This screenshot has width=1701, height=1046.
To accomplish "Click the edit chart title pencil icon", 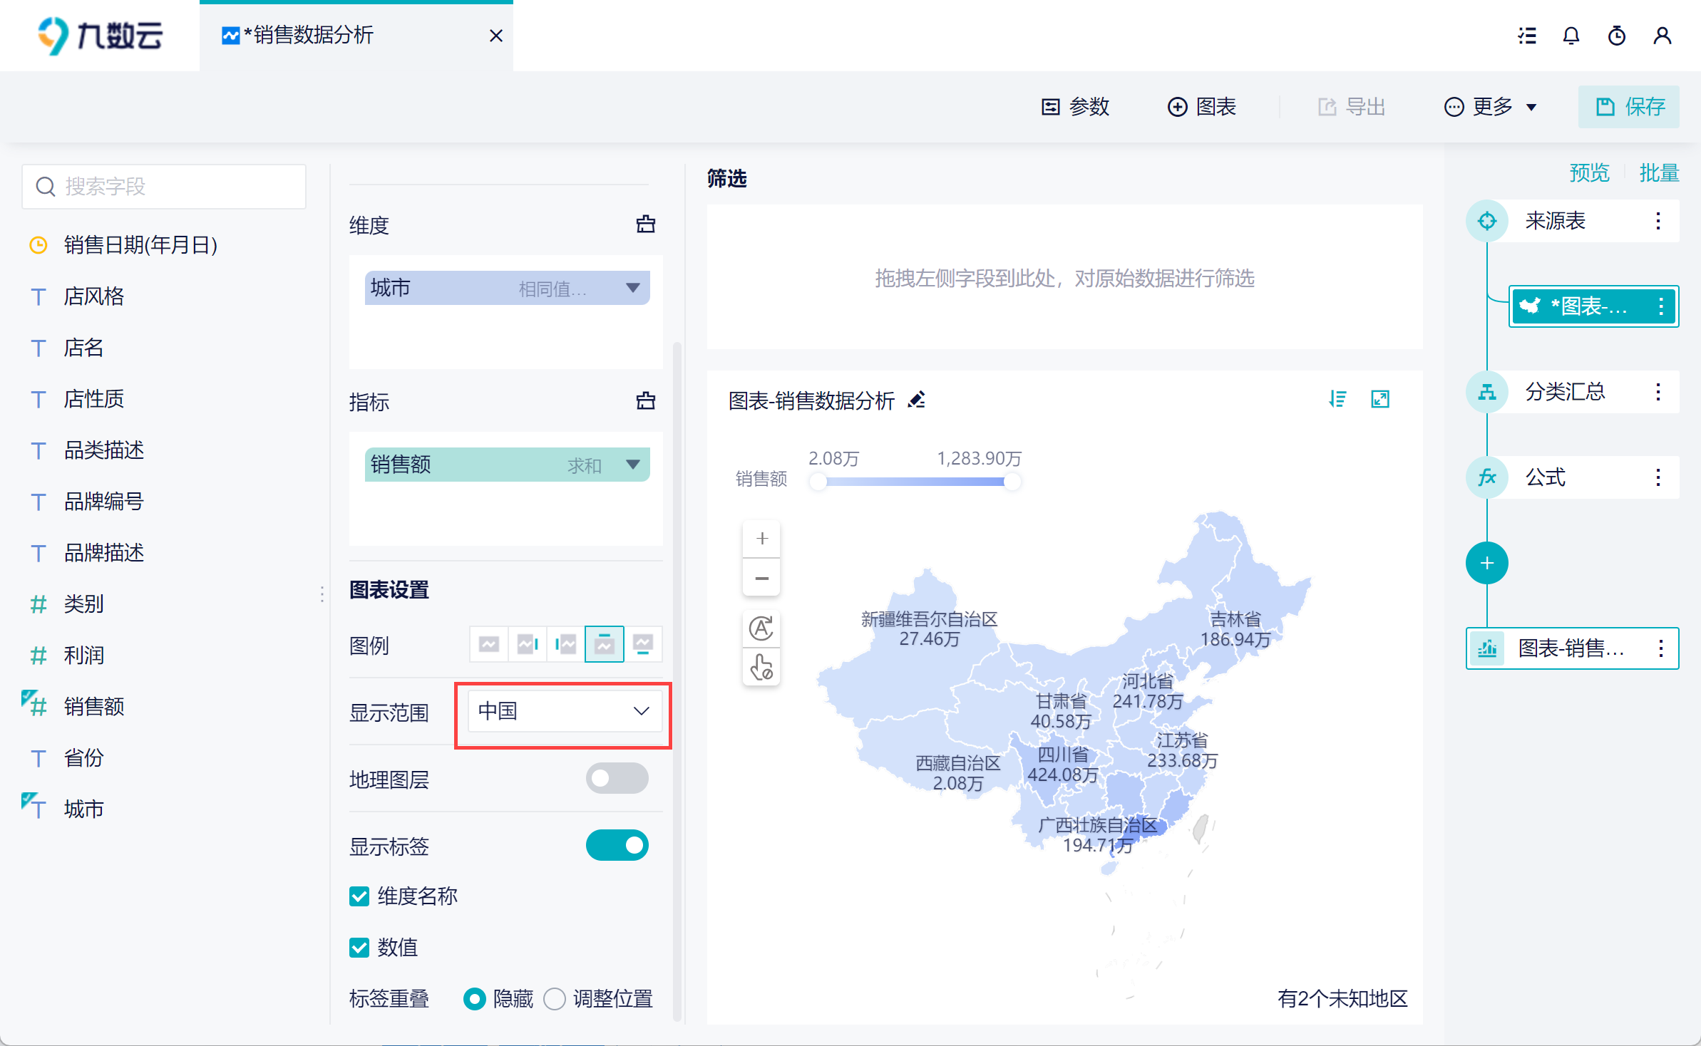I will (x=917, y=400).
